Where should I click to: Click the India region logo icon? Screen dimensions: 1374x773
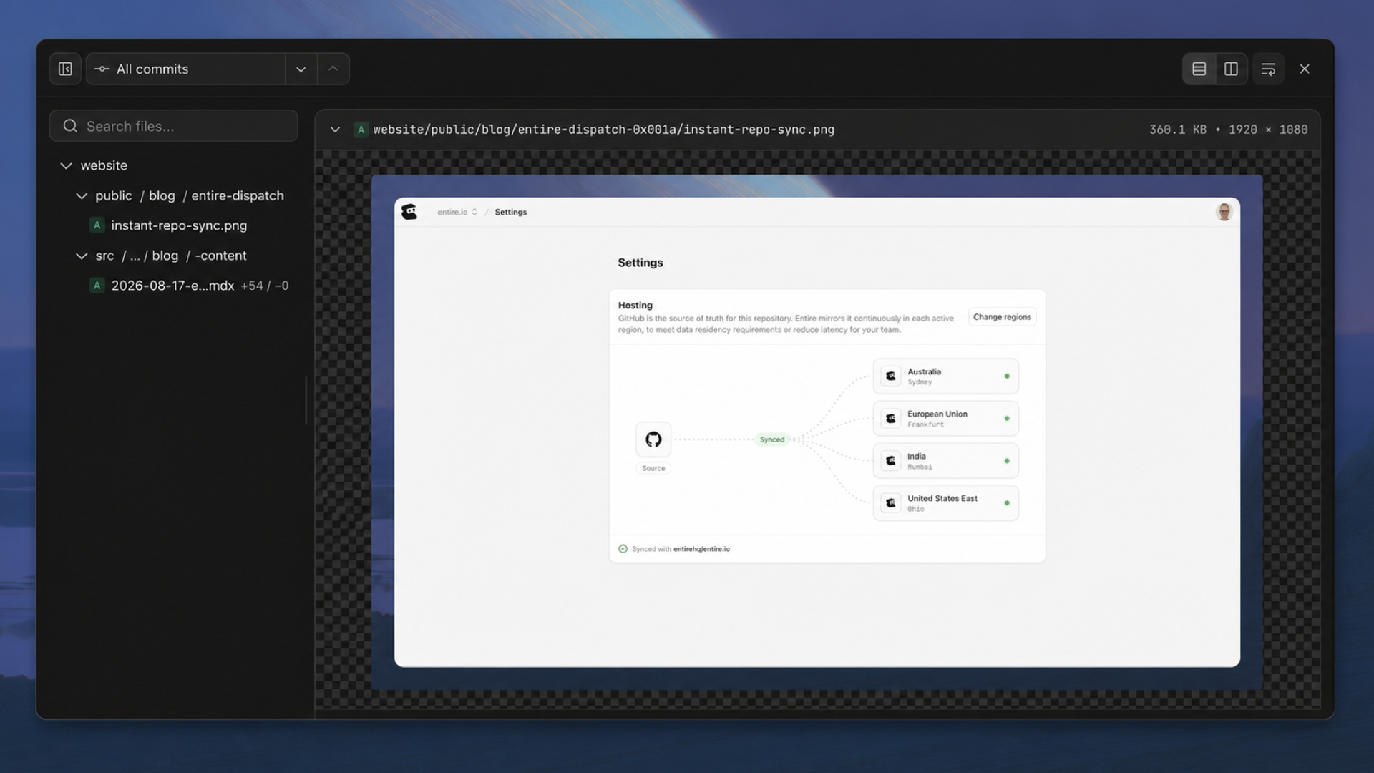pos(891,461)
